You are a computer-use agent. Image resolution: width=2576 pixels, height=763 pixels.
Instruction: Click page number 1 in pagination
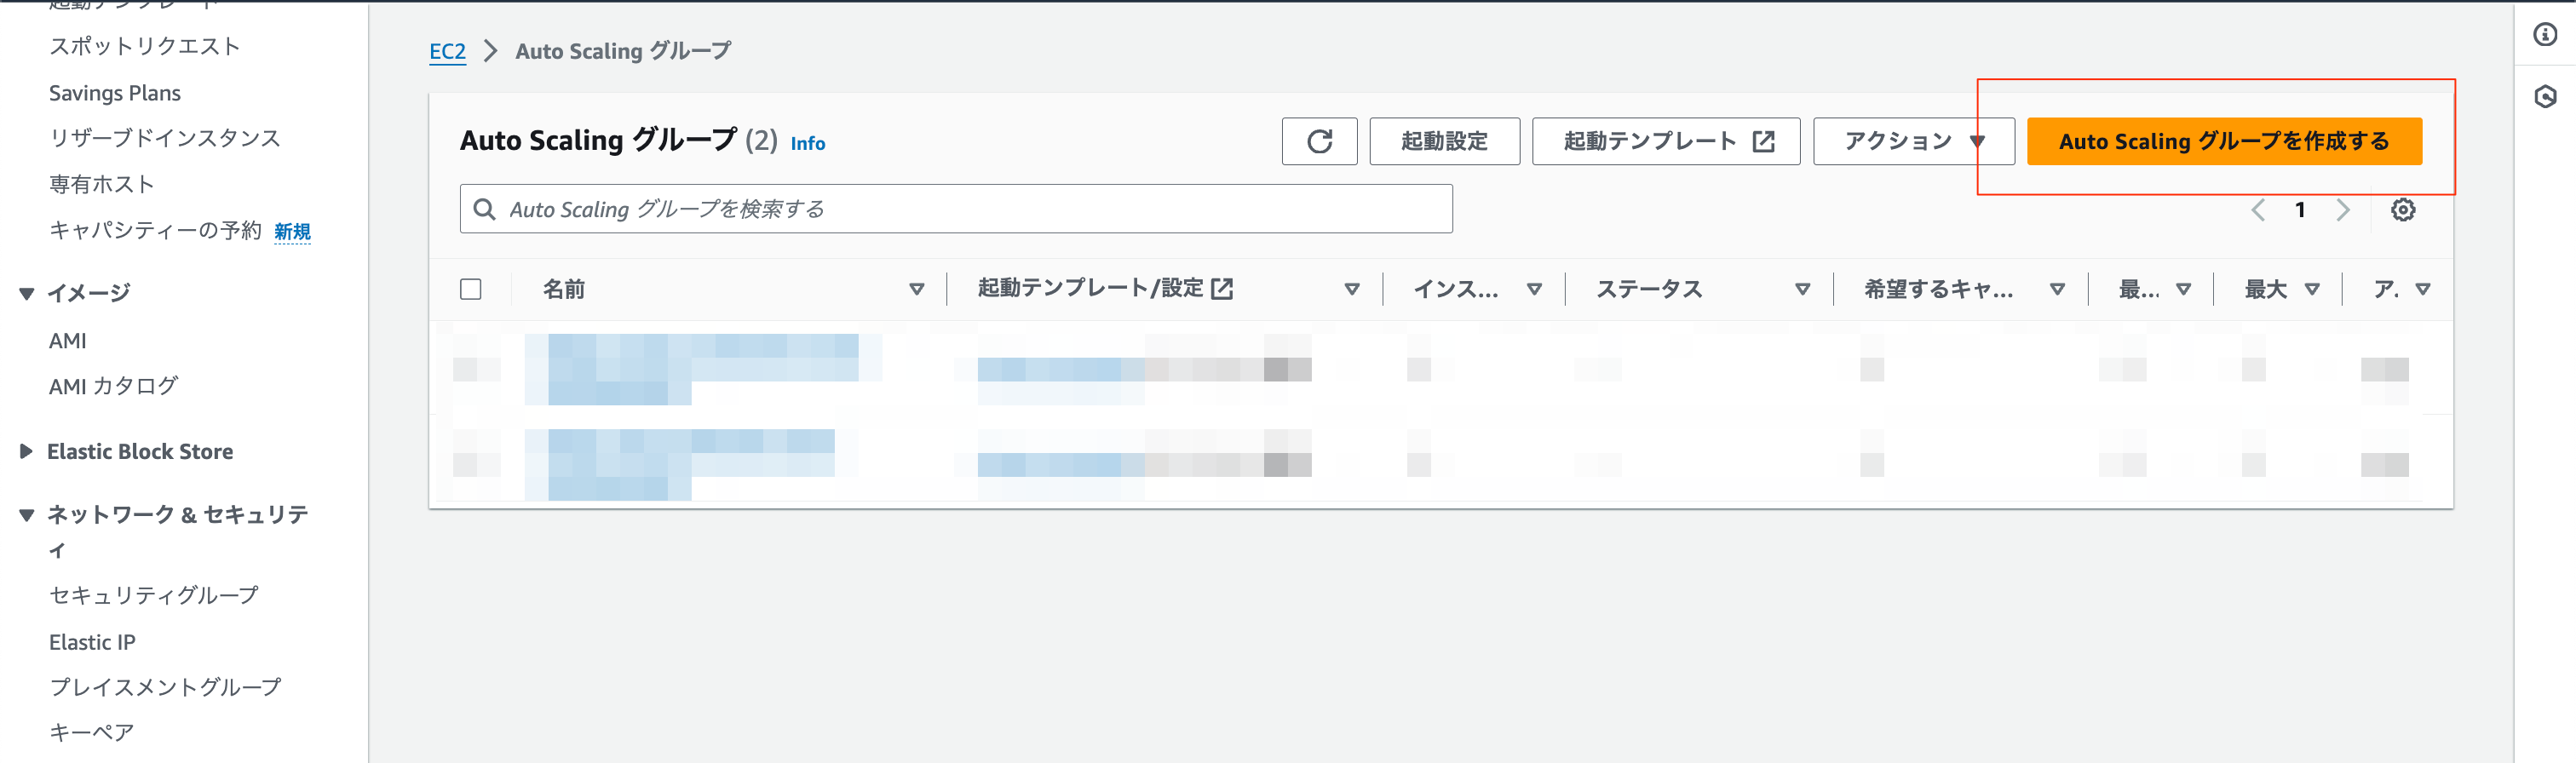coord(2300,209)
